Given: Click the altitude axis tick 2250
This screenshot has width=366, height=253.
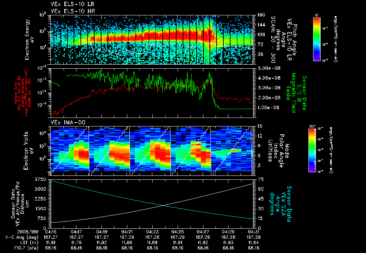Looking at the screenshot, I should point(40,199).
